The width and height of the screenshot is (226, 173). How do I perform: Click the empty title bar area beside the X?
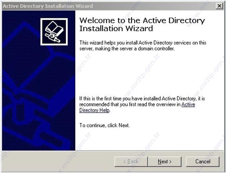pos(154,6)
